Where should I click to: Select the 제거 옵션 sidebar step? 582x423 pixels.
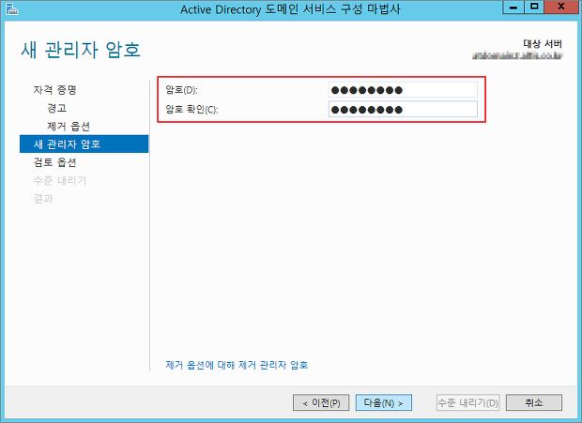[69, 126]
